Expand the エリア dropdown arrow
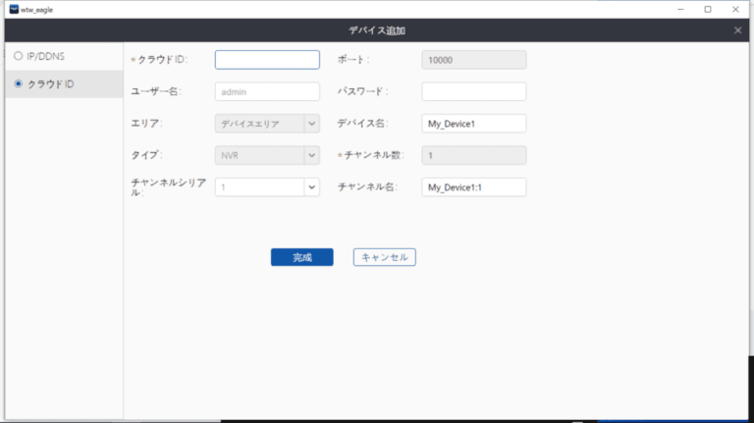The image size is (754, 423). pos(311,124)
